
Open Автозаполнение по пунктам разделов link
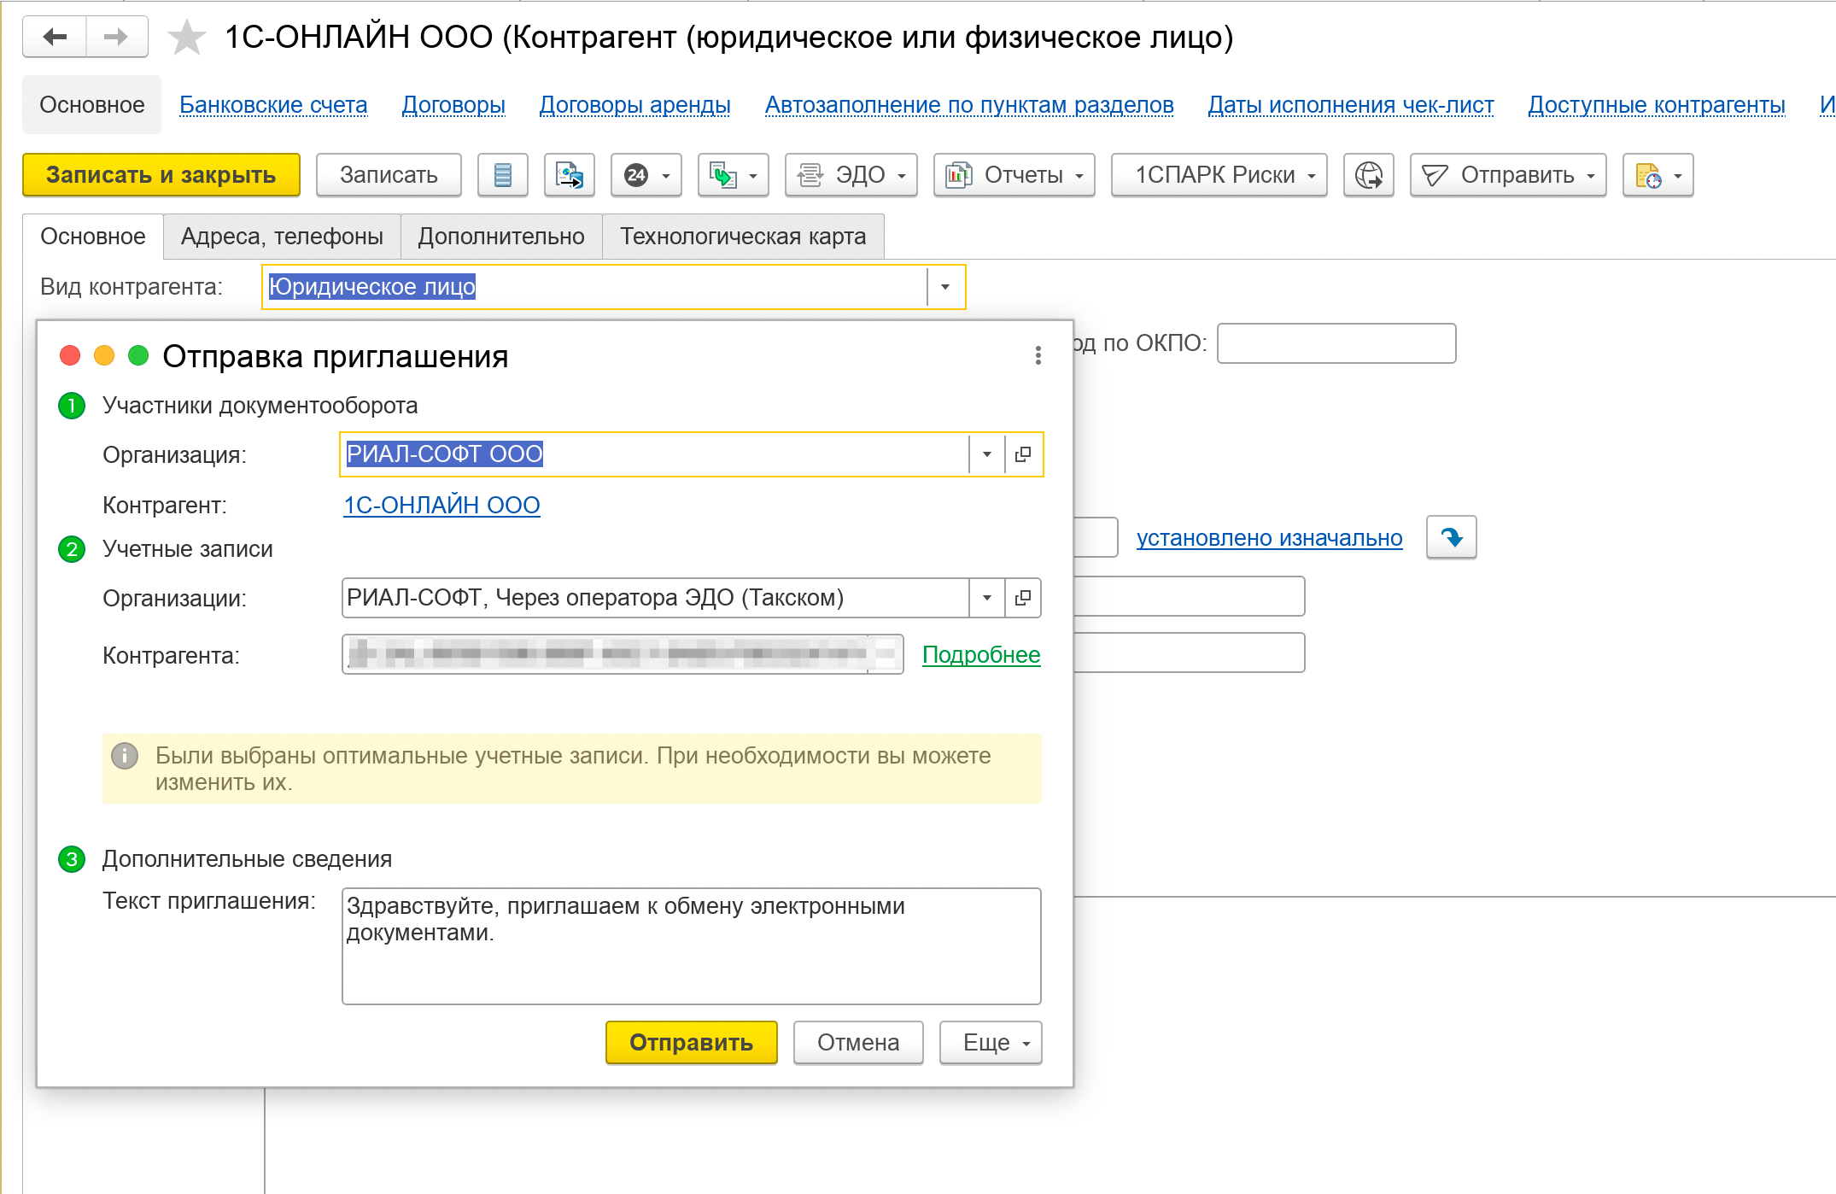(969, 105)
